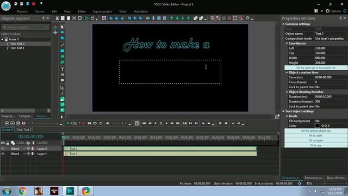The width and height of the screenshot is (348, 196).
Task: Open the Scenes menu
Action: click(40, 11)
